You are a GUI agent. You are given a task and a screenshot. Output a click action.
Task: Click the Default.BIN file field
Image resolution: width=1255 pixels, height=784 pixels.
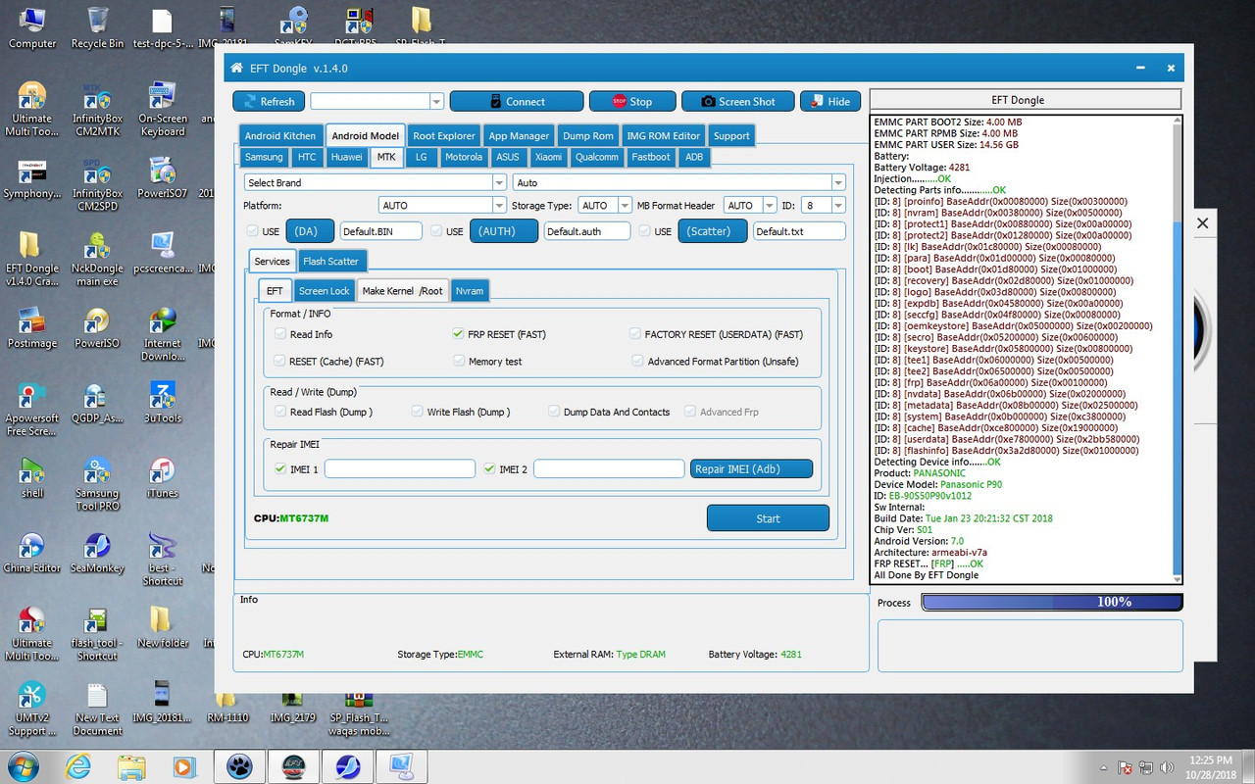point(381,231)
